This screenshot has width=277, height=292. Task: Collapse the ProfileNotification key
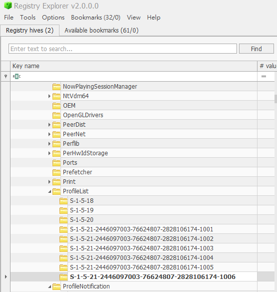coord(49,286)
